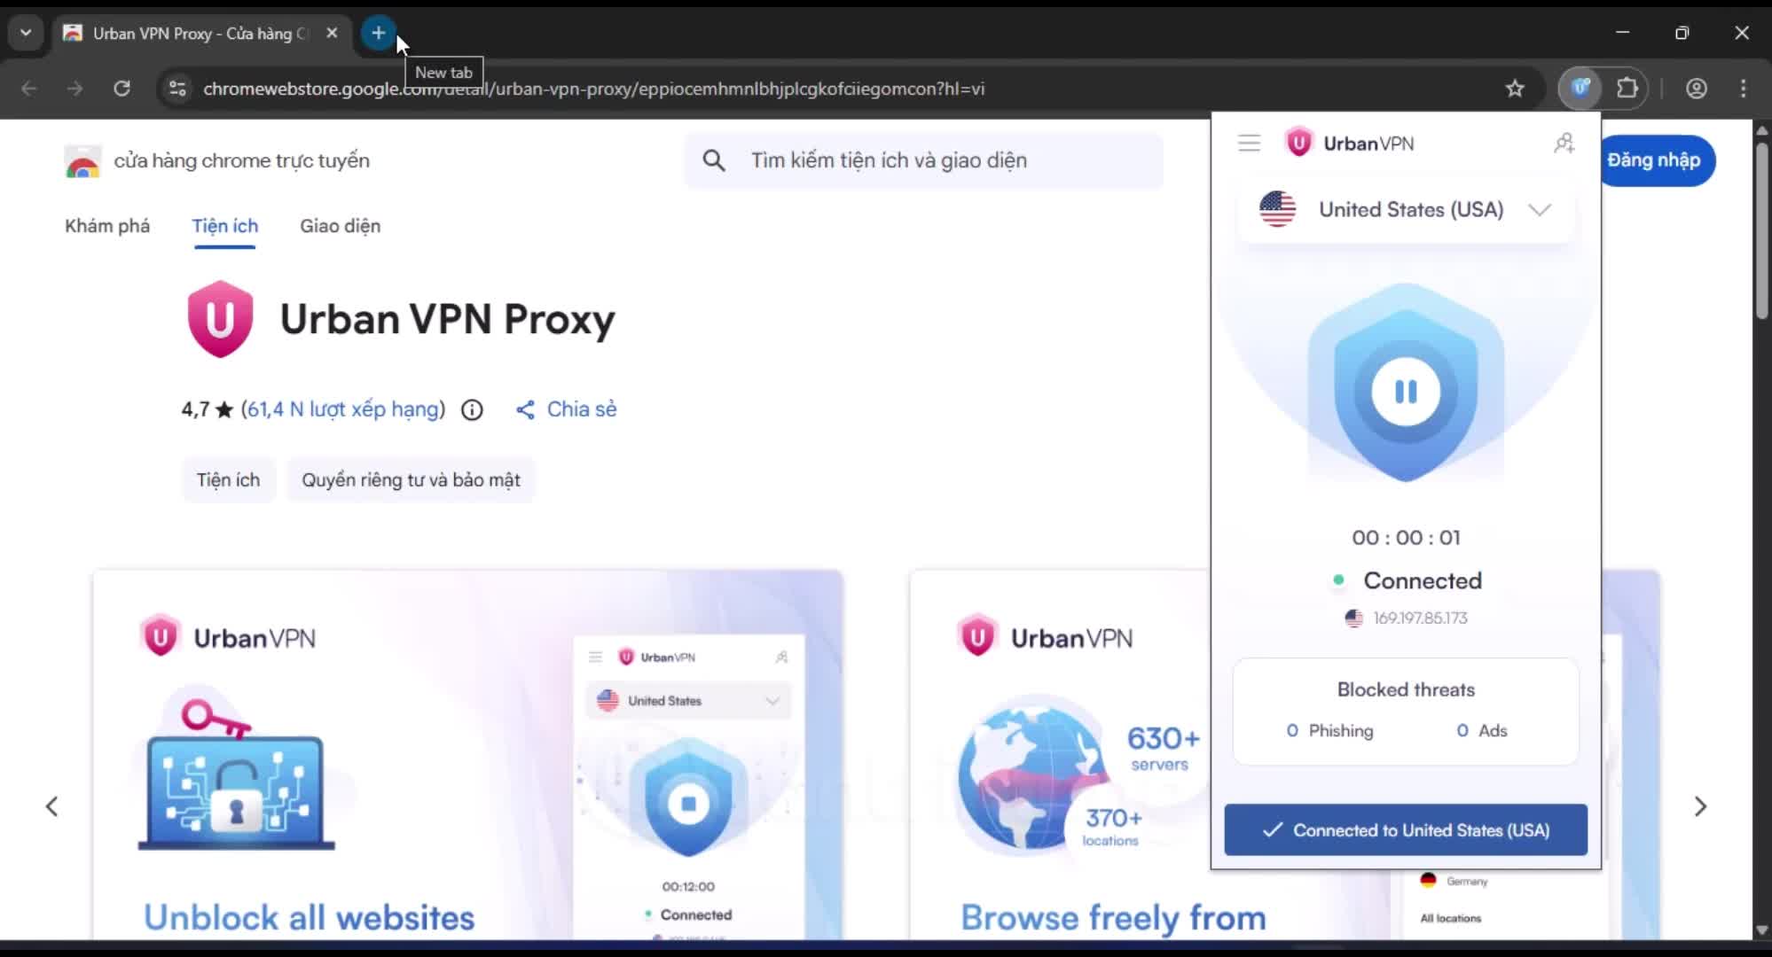Share the extension with Chia sẻ
The height and width of the screenshot is (957, 1772).
click(566, 409)
